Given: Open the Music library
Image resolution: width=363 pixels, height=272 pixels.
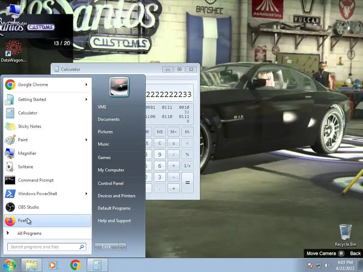Looking at the screenshot, I should (x=103, y=144).
